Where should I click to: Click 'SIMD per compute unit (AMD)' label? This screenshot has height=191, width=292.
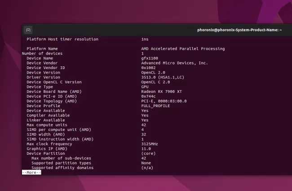59,130
